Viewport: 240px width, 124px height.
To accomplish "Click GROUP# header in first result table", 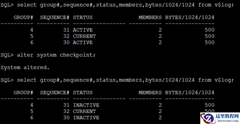I will coord(23,17).
